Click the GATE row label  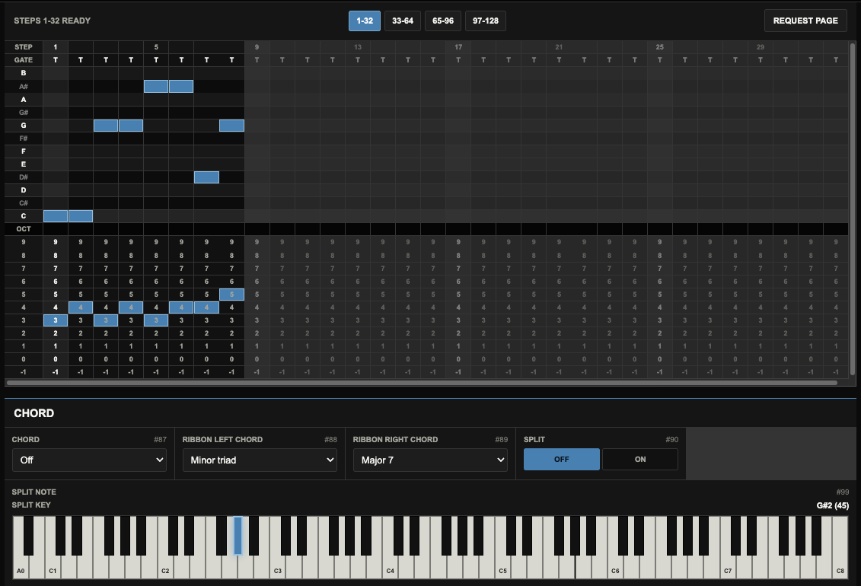[24, 60]
